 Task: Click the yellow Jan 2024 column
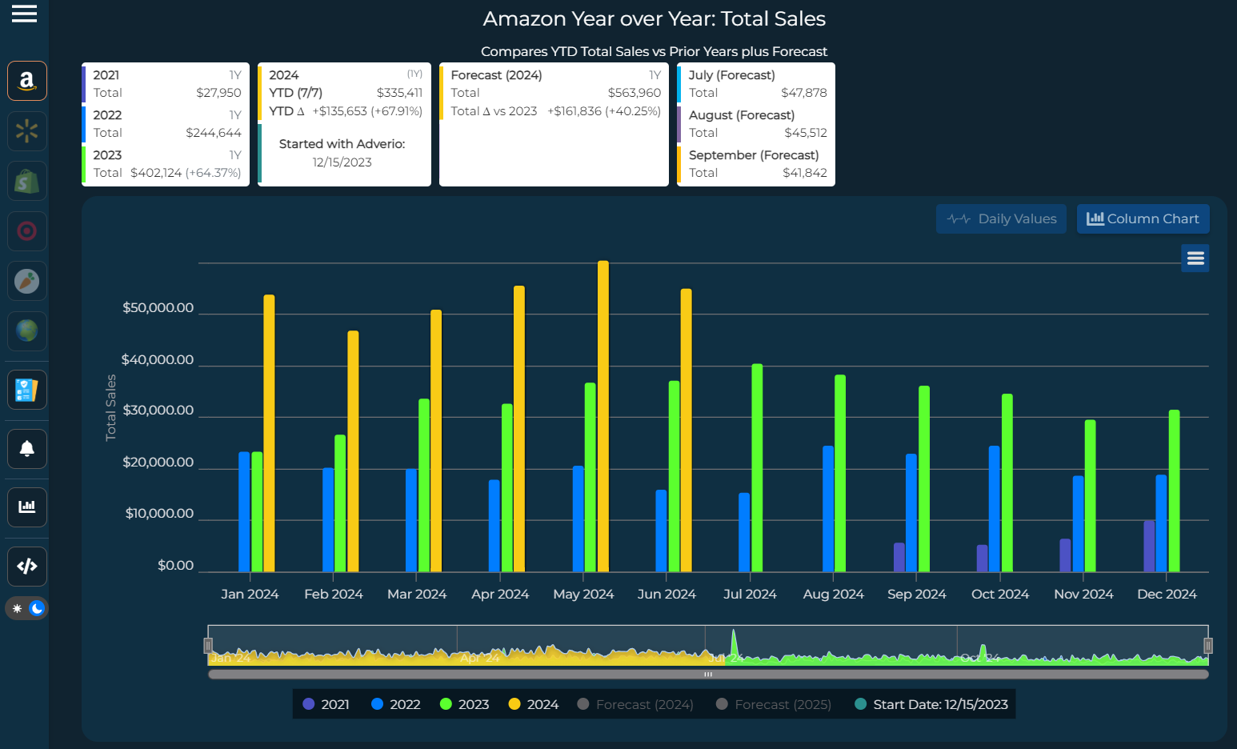point(269,433)
